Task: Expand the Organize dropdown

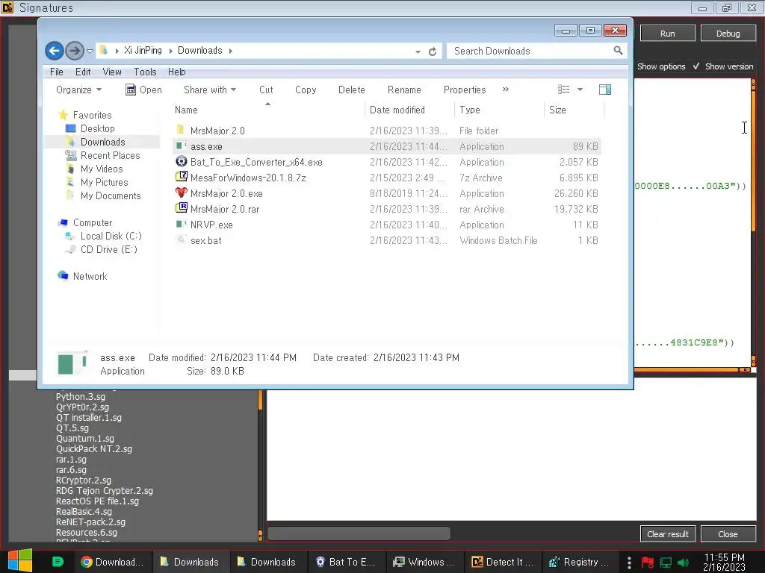Action: coord(78,90)
